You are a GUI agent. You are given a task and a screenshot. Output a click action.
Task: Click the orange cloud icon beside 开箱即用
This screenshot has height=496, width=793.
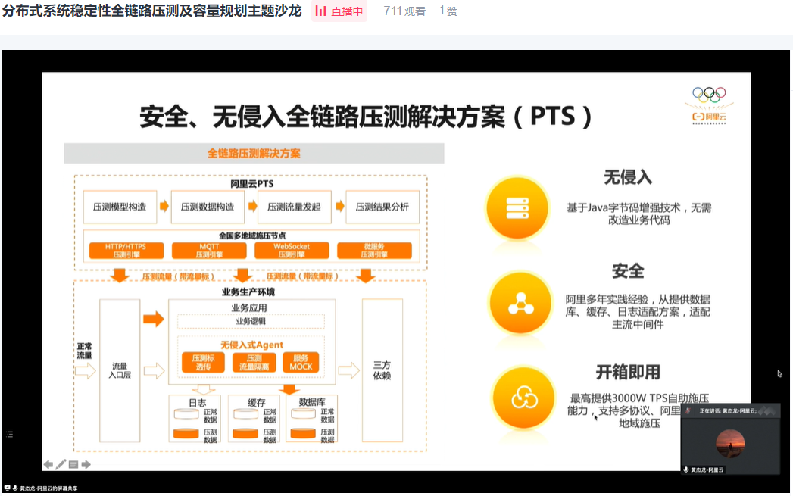pyautogui.click(x=524, y=398)
